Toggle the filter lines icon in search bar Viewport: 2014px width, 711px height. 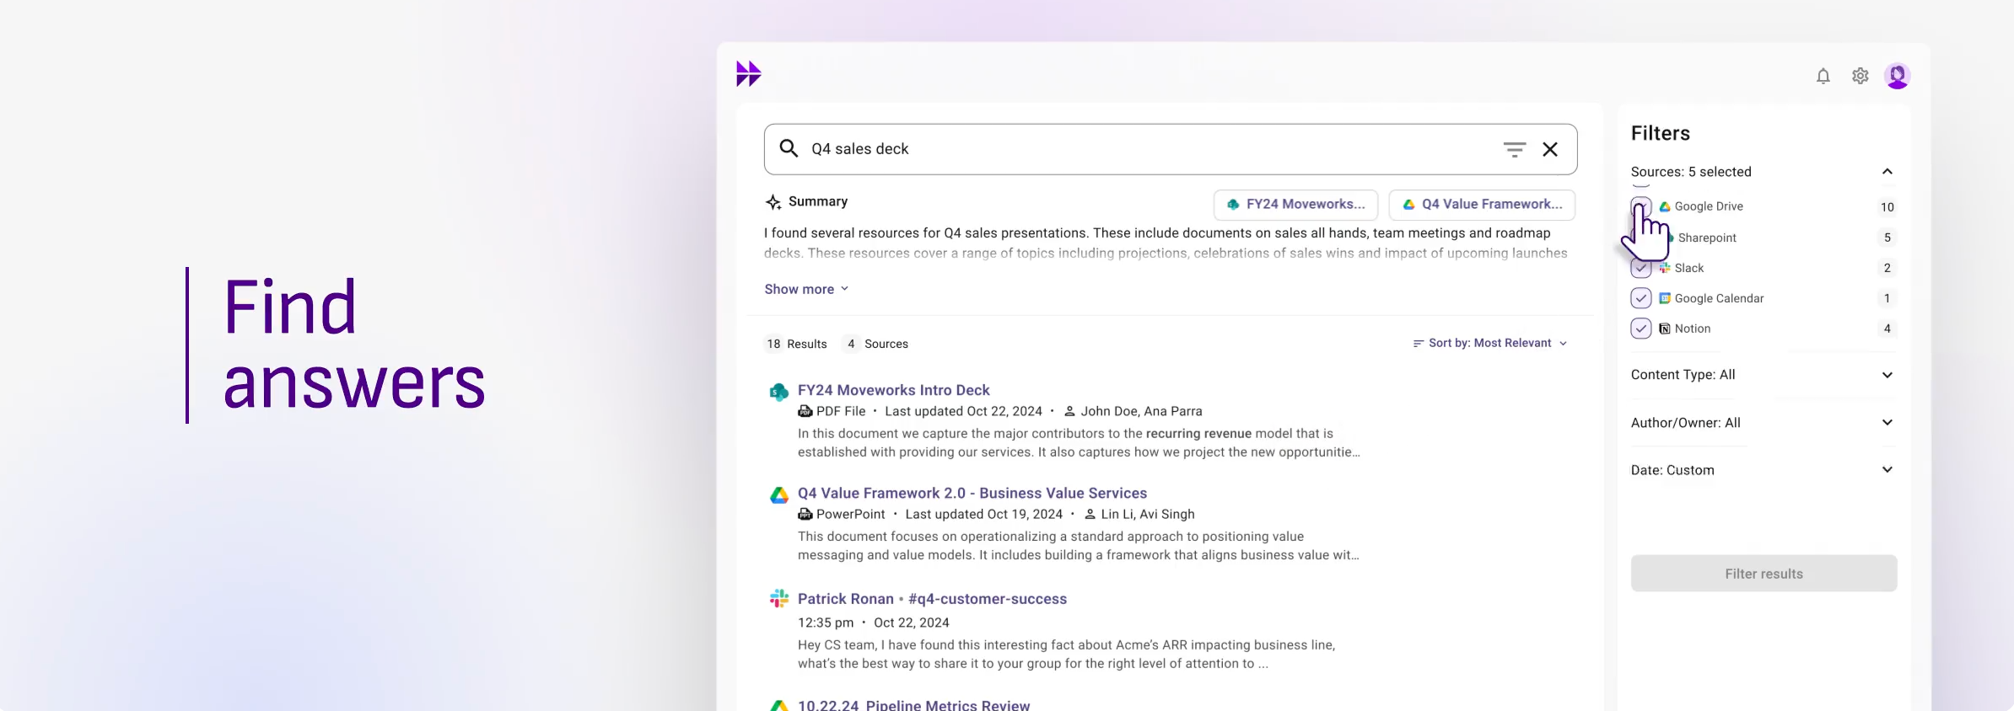click(1514, 150)
